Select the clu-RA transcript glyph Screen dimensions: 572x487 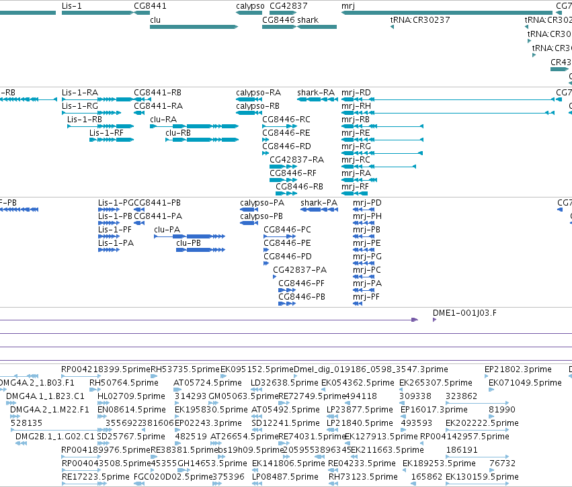[194, 126]
